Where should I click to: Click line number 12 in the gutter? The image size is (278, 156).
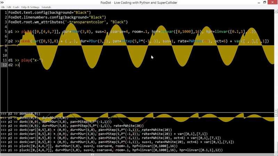coord(5,65)
